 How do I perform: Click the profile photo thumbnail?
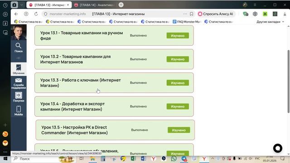click(19, 33)
